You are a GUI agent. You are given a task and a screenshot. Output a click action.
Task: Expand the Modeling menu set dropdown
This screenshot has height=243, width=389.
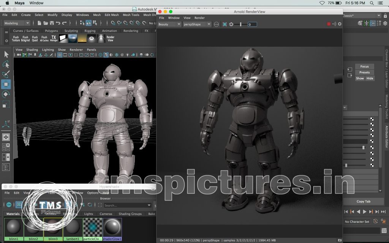(17, 23)
